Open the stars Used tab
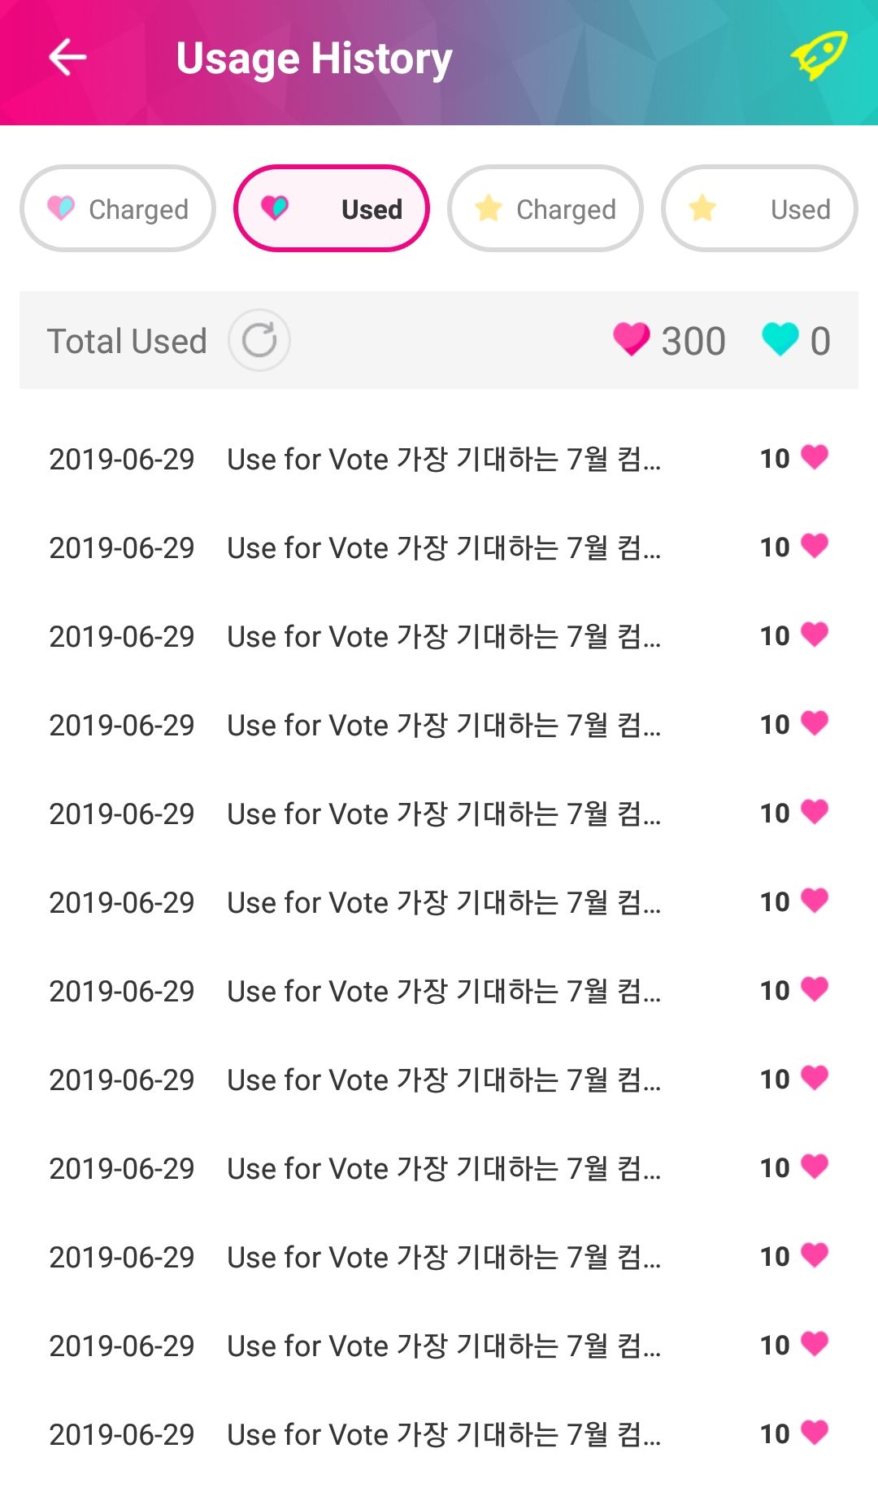This screenshot has width=878, height=1492. (x=759, y=209)
